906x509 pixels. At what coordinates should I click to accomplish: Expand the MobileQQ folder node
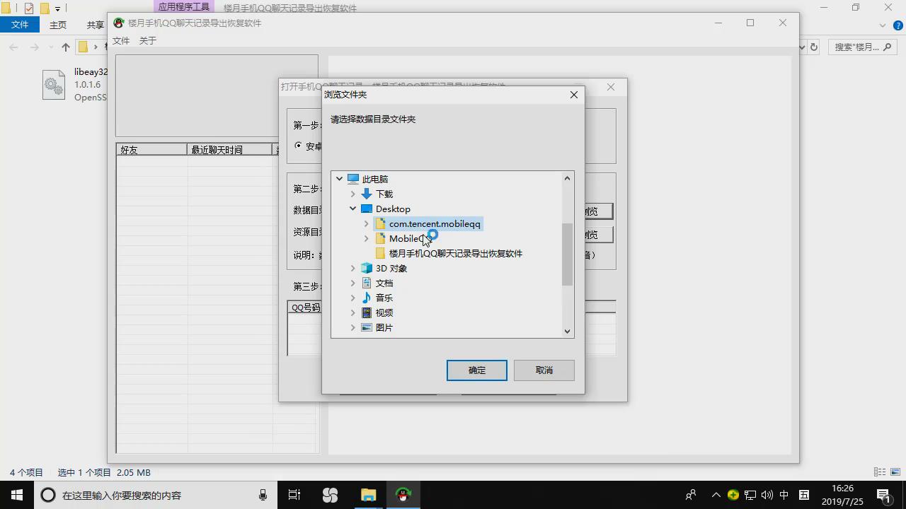[367, 238]
